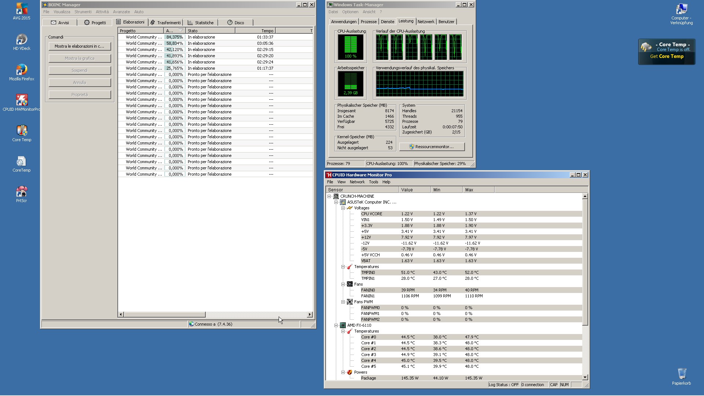Click the Voltages lightning icon
Screen dimensions: 704x396
click(350, 208)
